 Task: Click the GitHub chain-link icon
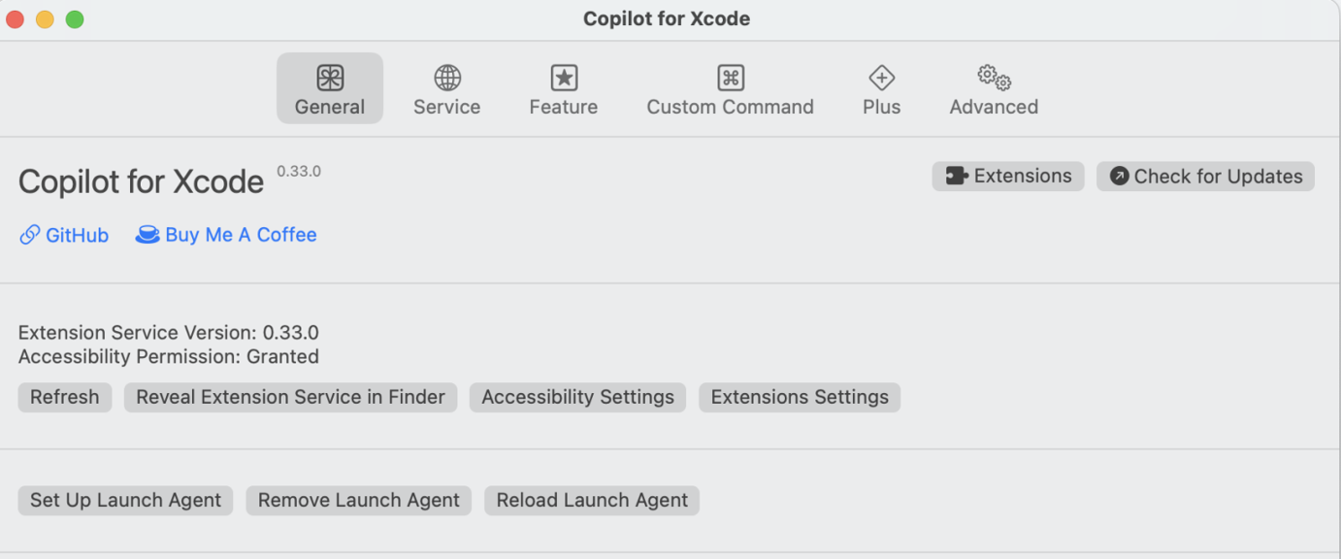coord(30,235)
